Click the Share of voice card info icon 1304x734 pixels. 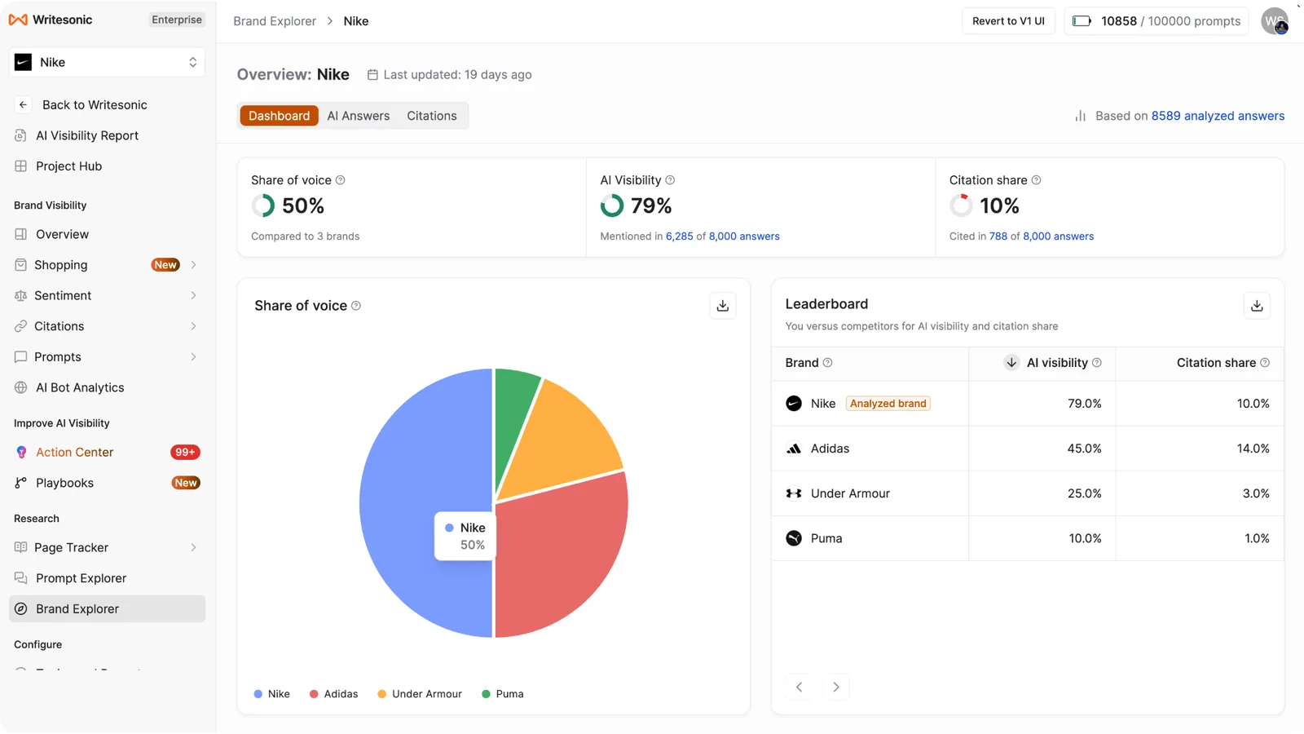(x=341, y=180)
